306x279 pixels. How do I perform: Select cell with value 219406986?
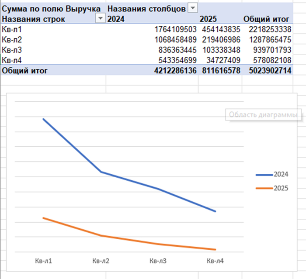point(221,39)
